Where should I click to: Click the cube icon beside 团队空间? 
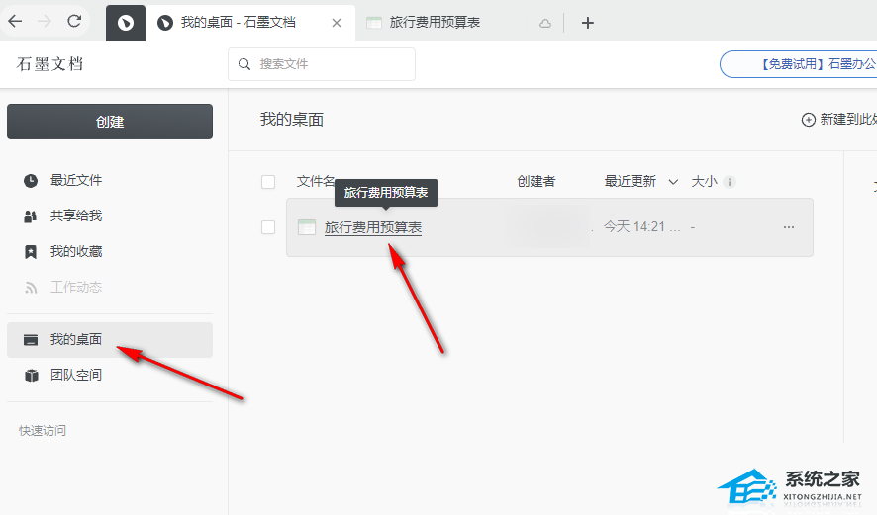point(32,376)
